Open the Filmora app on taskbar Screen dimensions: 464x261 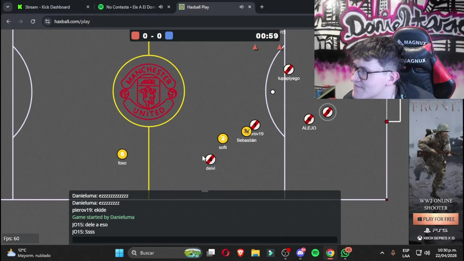[270, 253]
